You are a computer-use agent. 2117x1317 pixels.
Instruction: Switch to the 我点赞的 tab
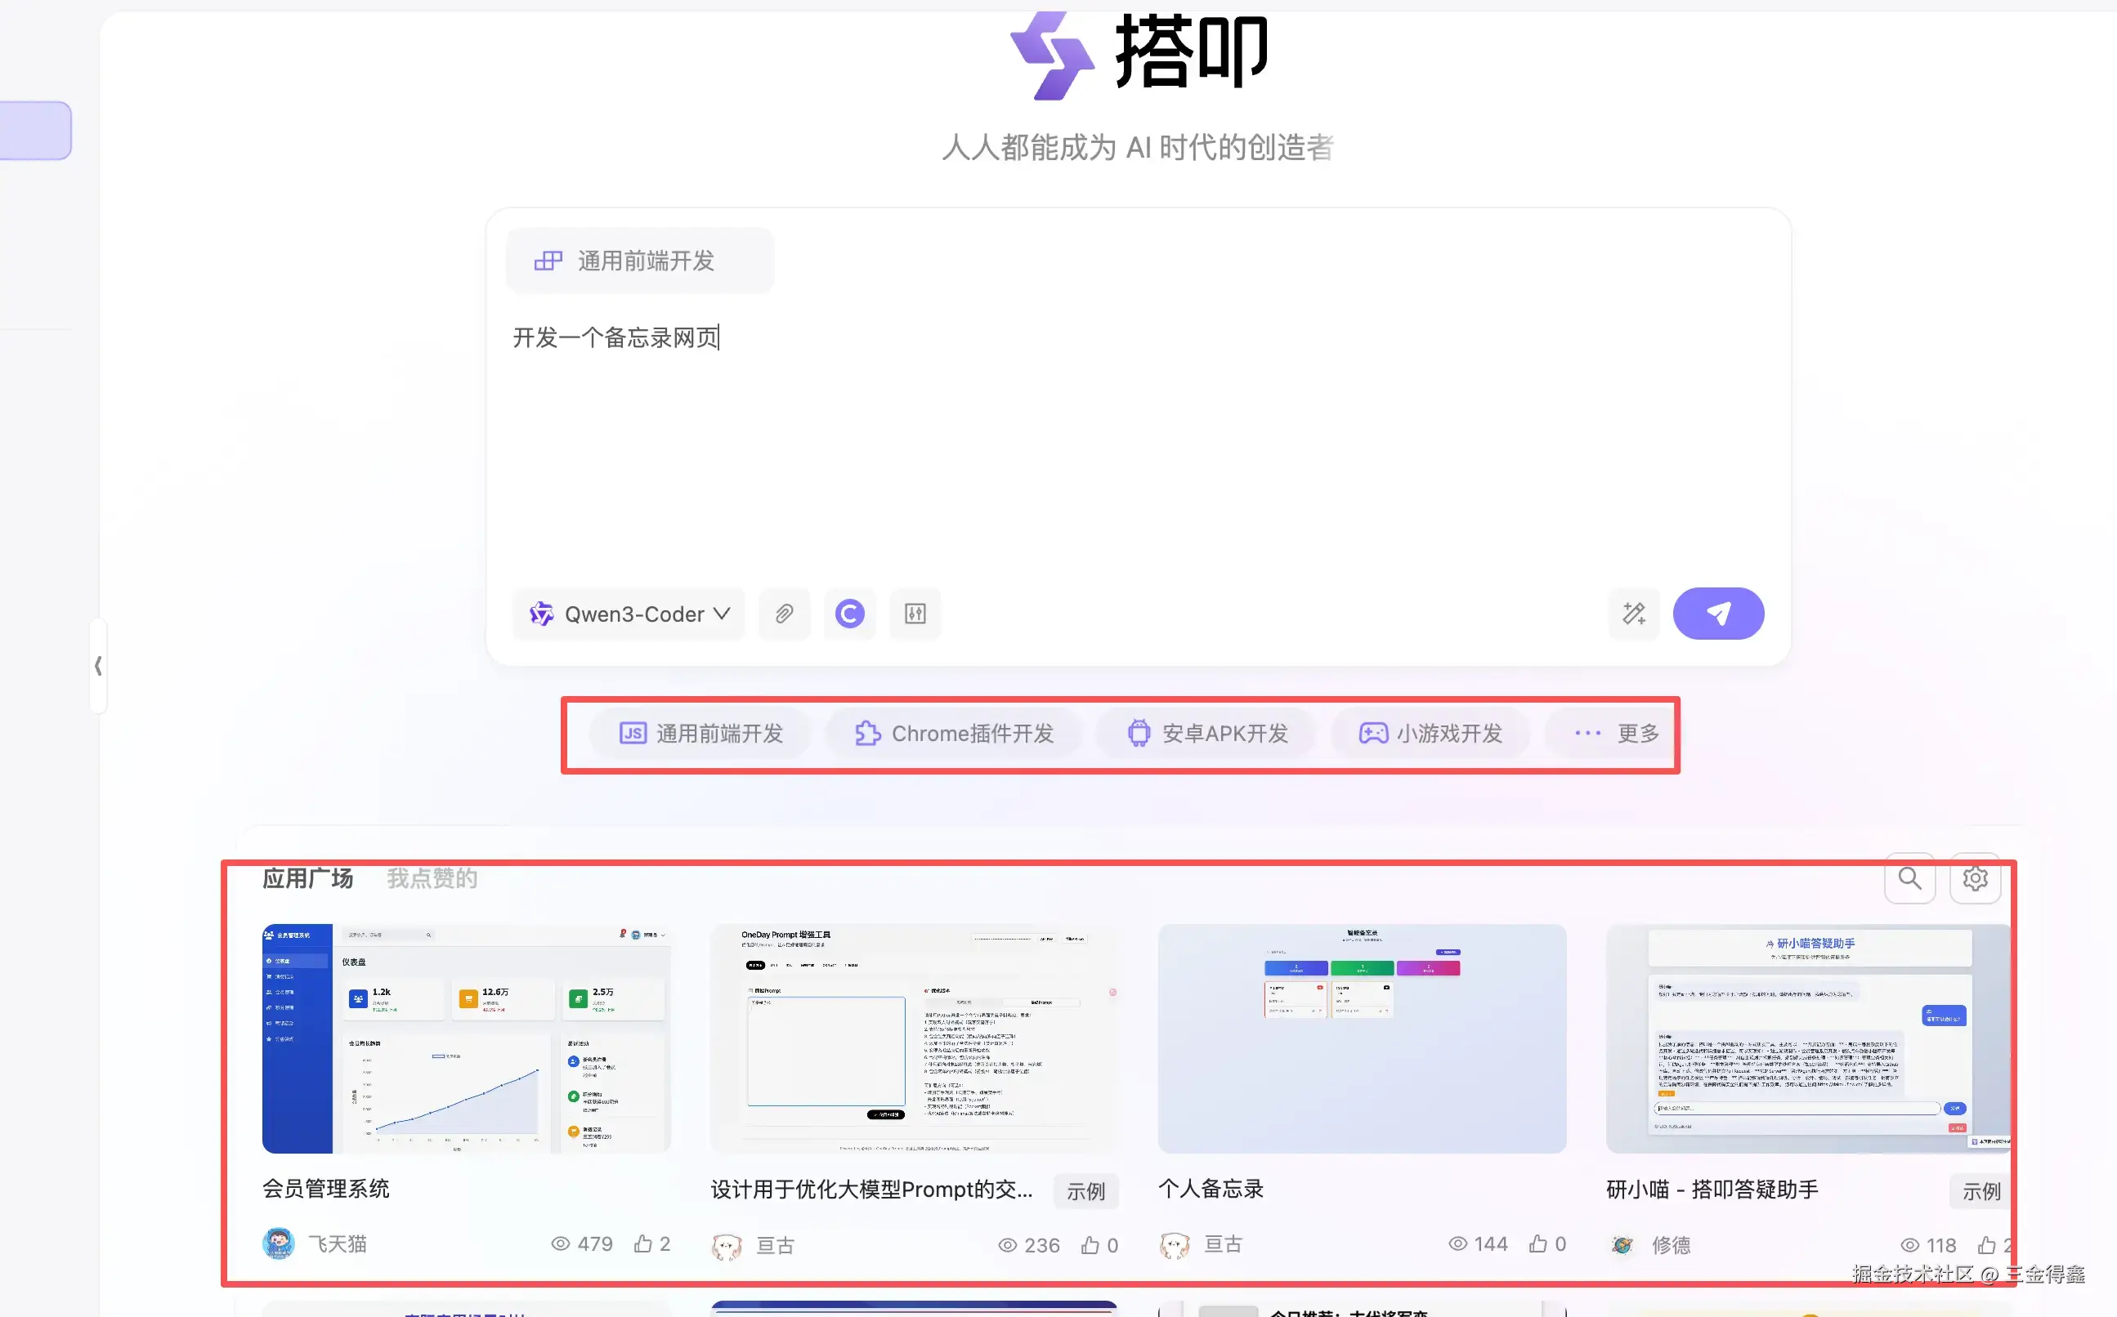[432, 878]
